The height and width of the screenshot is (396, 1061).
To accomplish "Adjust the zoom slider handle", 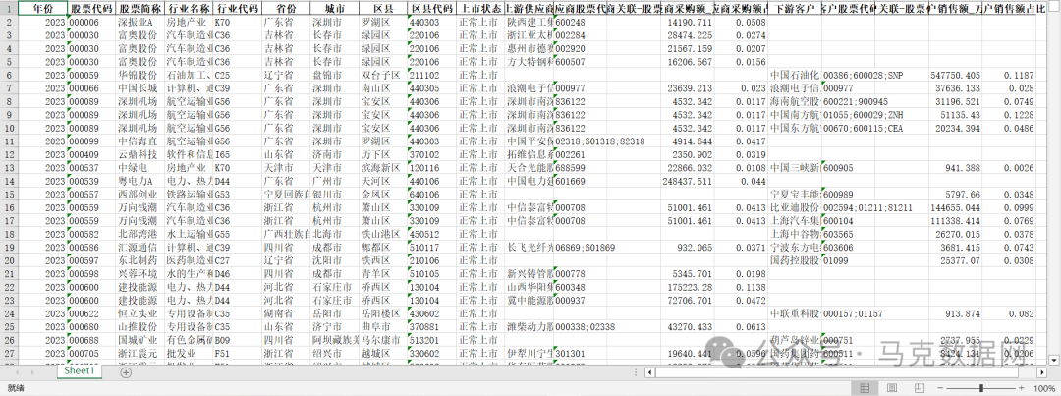I will [x=981, y=388].
